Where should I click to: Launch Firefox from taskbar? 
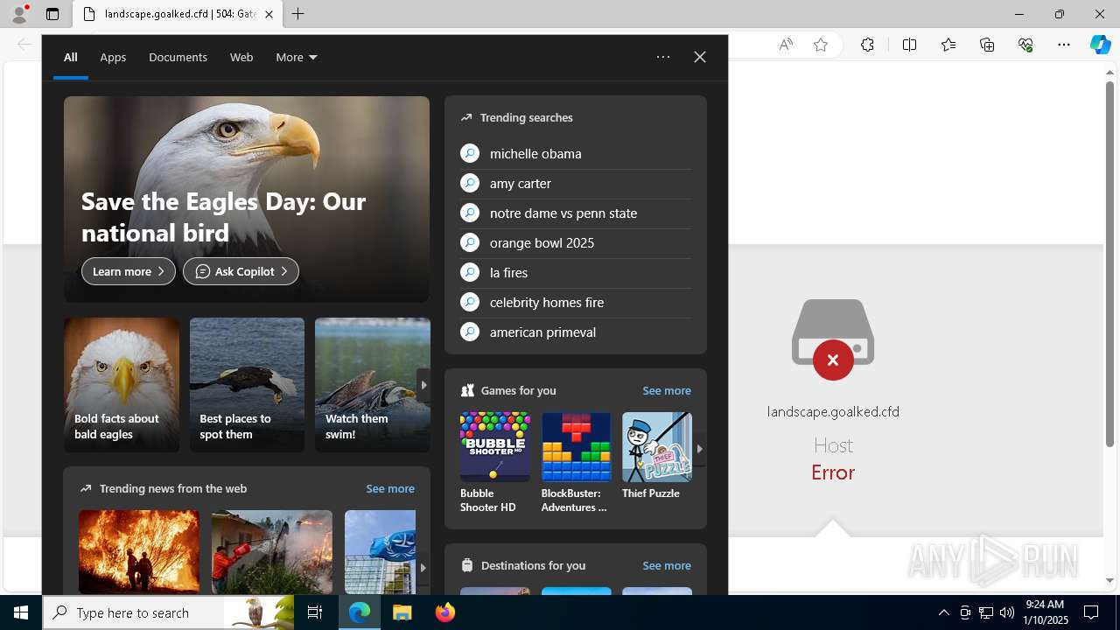tap(444, 612)
